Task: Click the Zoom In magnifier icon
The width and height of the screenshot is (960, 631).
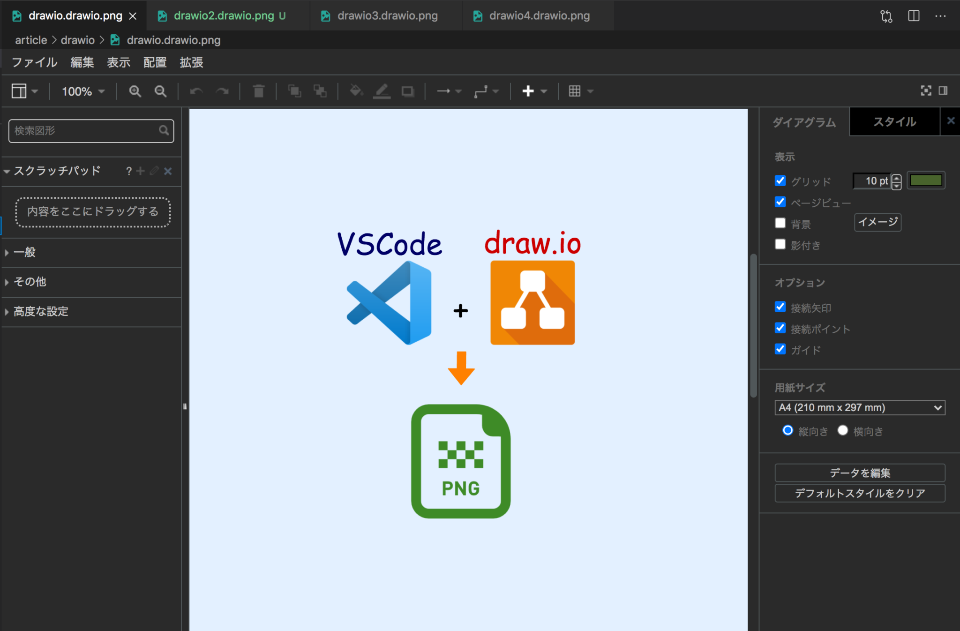Action: point(135,91)
